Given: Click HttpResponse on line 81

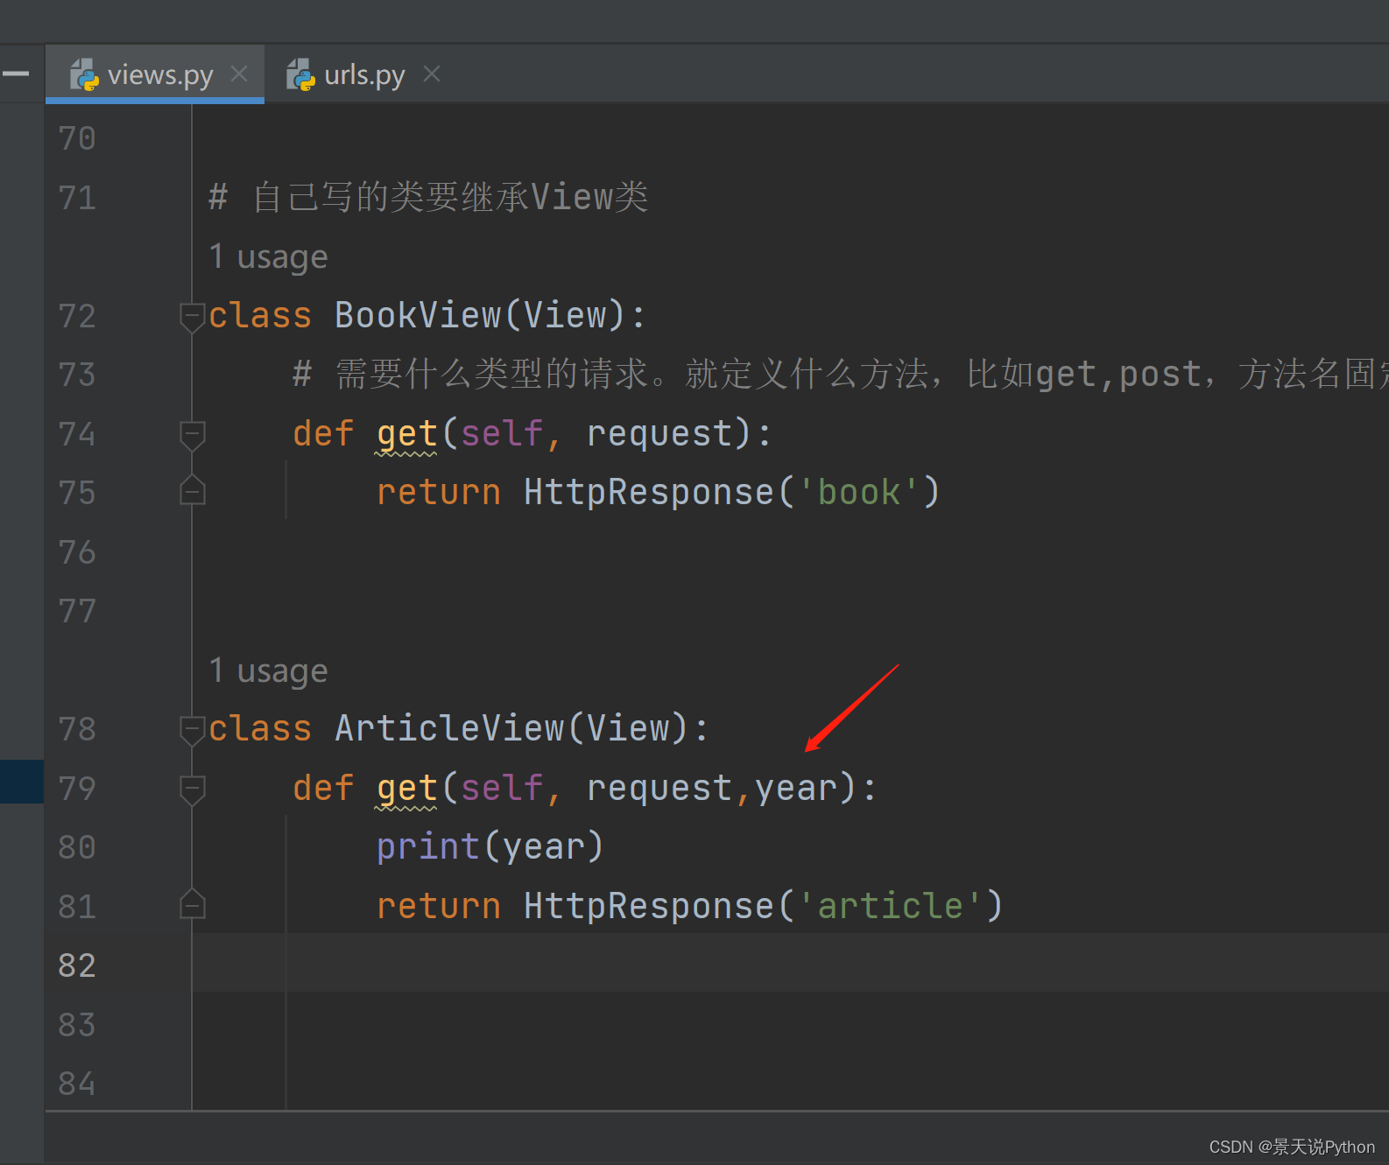Looking at the screenshot, I should pos(649,906).
